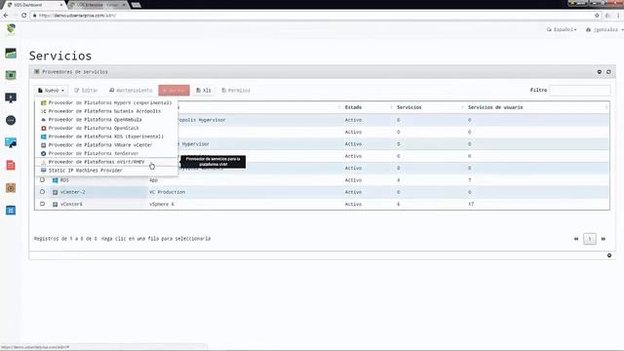The height and width of the screenshot is (351, 624).
Task: Click the Permisos toolbar button
Action: pyautogui.click(x=236, y=91)
